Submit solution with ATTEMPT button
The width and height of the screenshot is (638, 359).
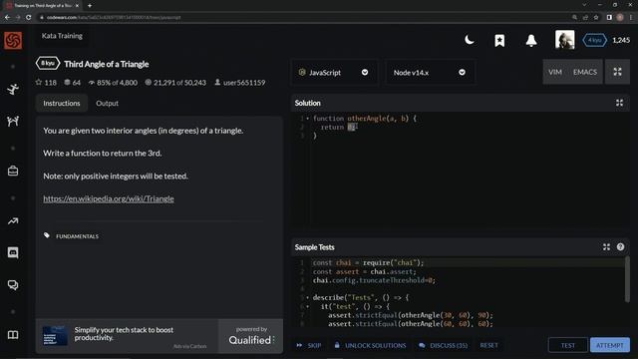(609, 345)
